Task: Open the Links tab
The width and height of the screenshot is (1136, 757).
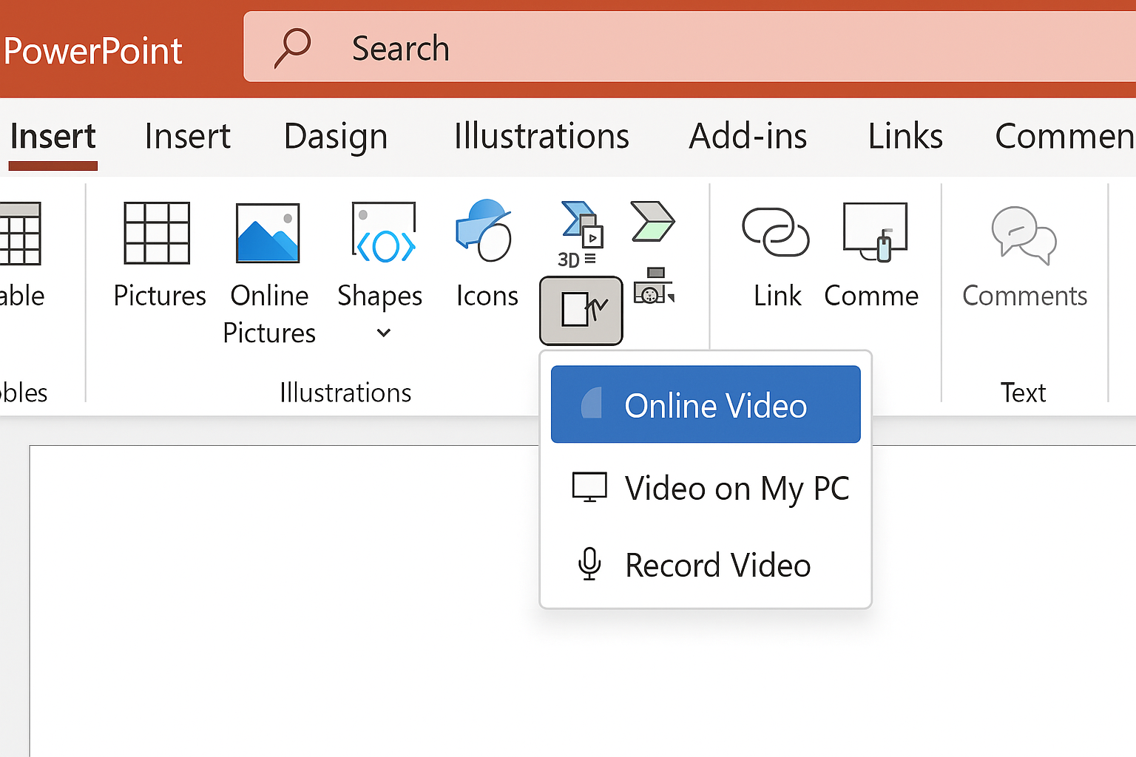Action: tap(905, 136)
